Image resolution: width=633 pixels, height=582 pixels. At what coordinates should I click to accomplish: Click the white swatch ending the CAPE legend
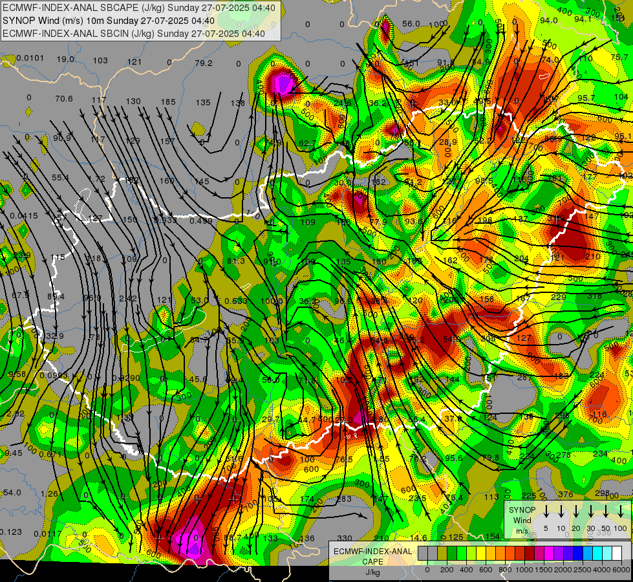(617, 553)
